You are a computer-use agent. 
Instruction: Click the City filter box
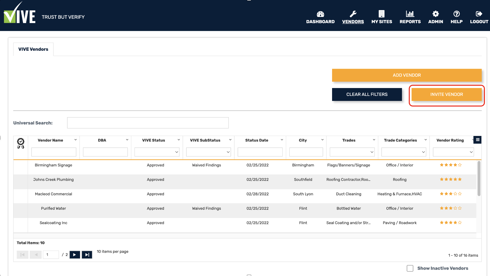[x=306, y=152]
